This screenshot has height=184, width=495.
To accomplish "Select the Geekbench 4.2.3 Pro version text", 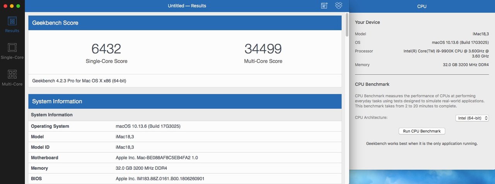I will click(x=79, y=81).
